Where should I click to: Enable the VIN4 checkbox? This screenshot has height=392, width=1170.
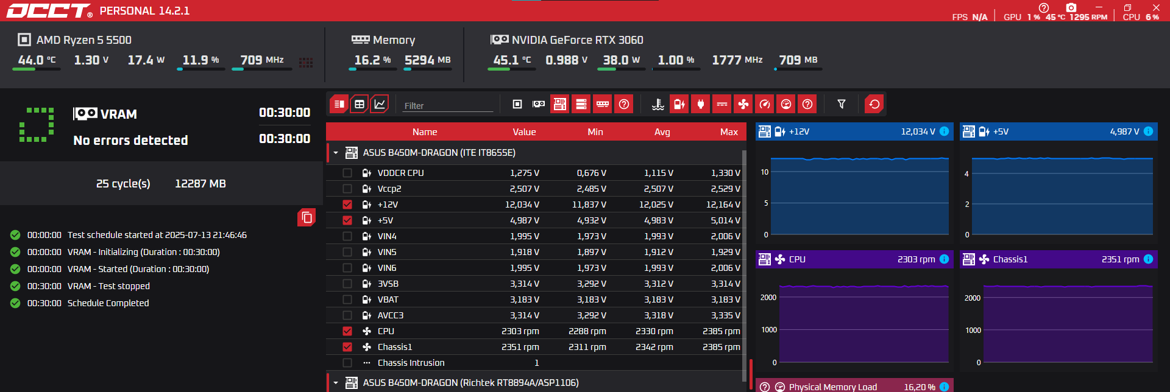click(347, 236)
